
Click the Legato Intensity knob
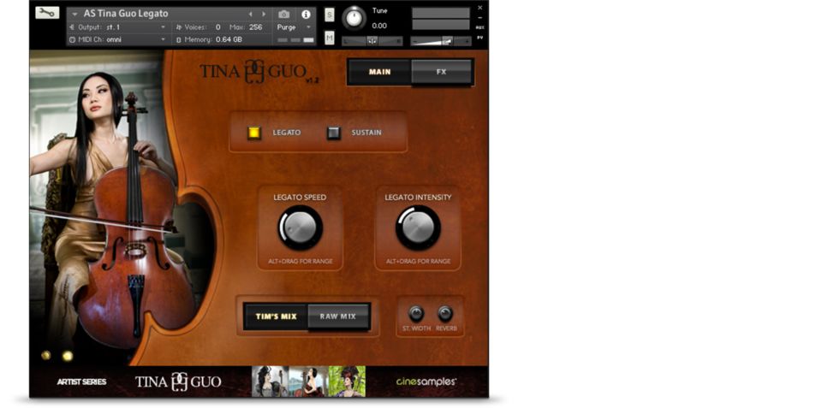click(x=418, y=228)
